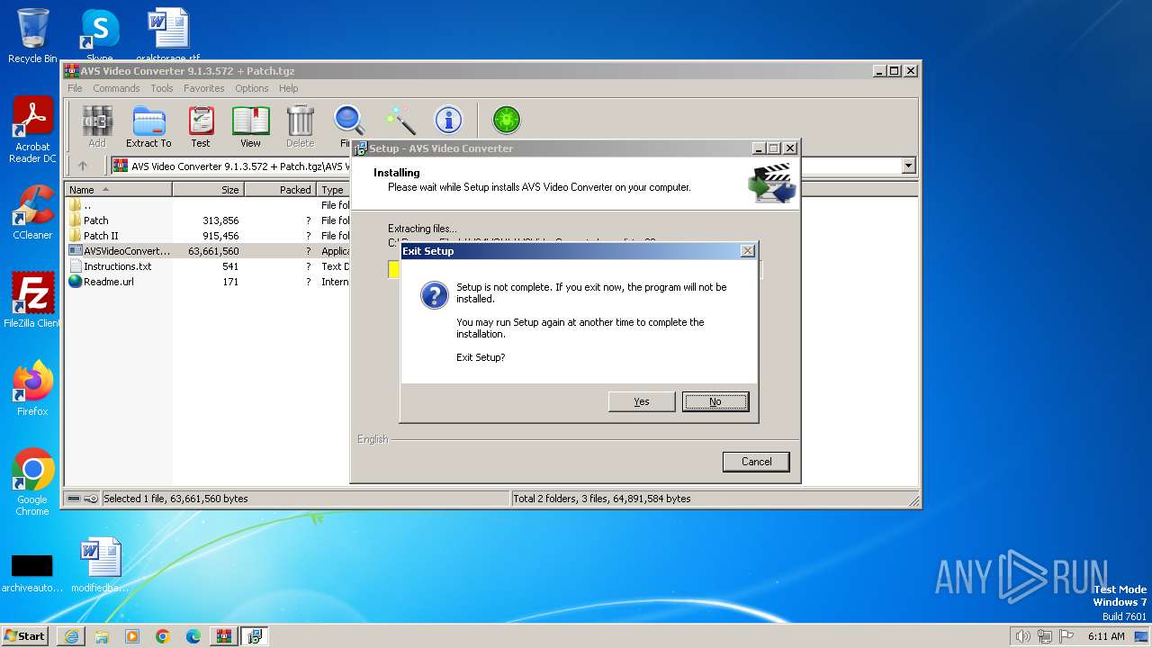Select the Firefox desktop icon

click(x=32, y=388)
